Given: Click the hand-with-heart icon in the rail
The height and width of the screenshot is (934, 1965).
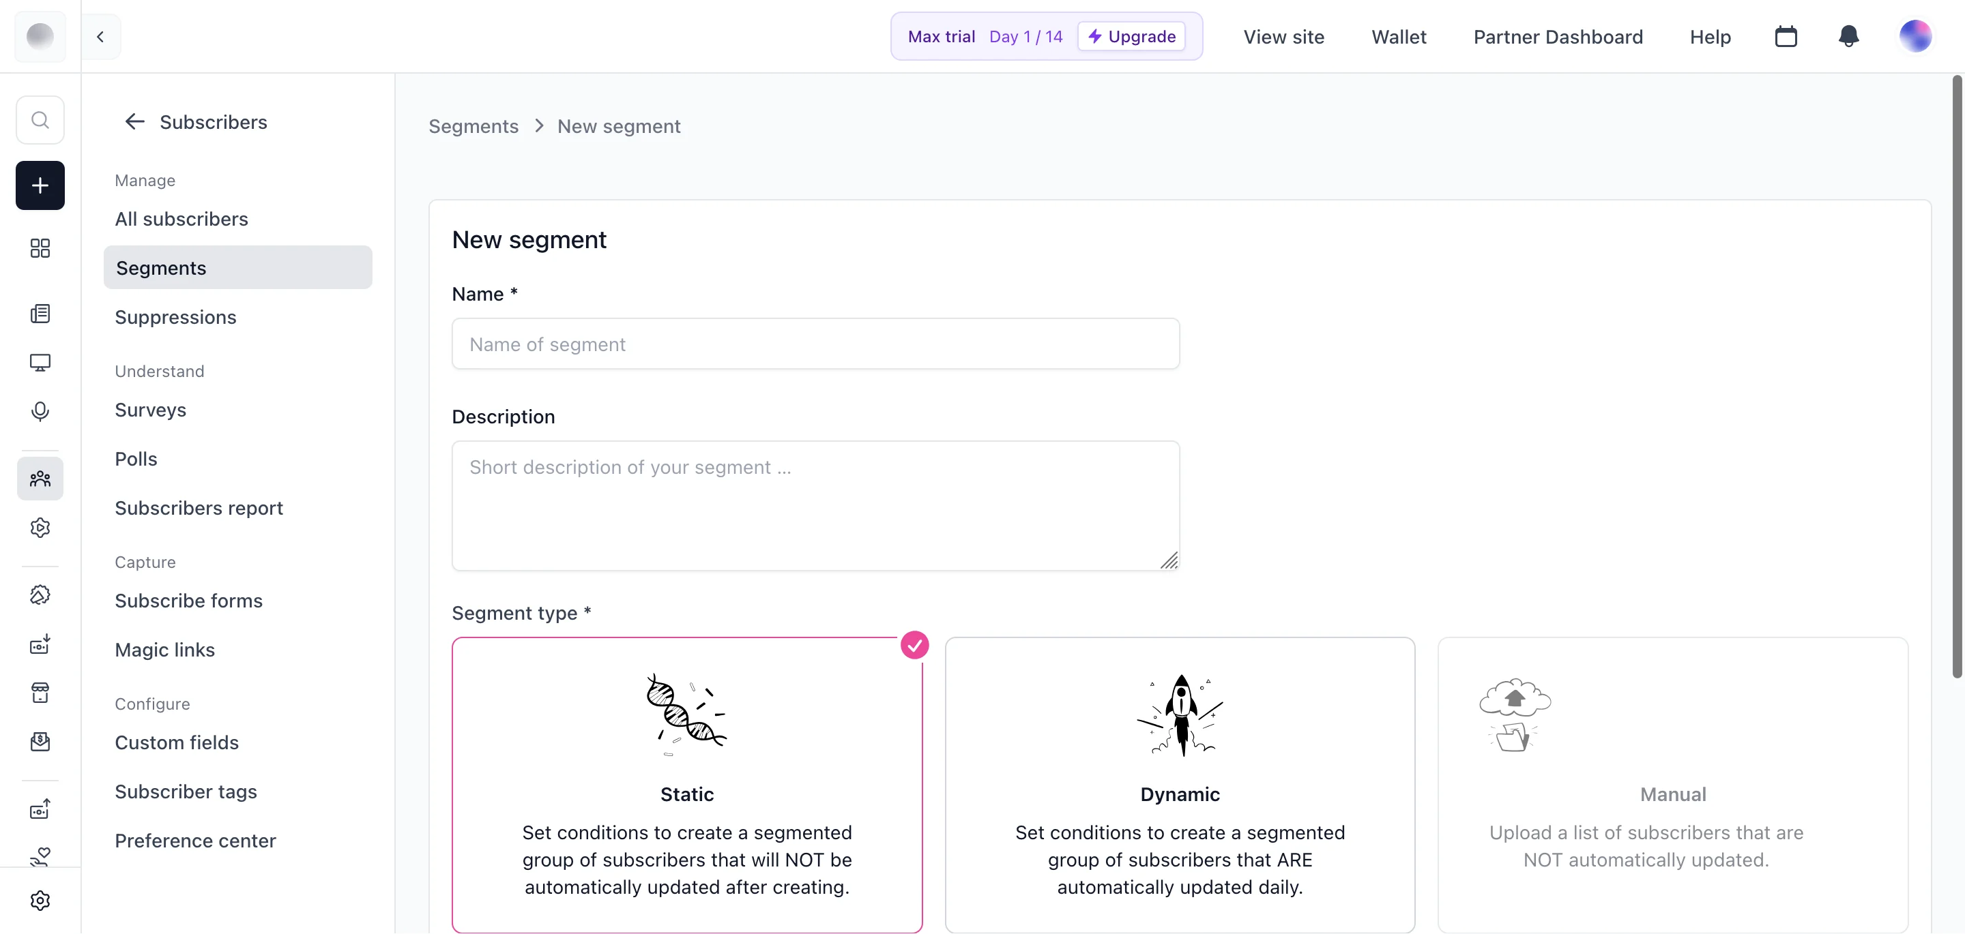Looking at the screenshot, I should point(40,857).
